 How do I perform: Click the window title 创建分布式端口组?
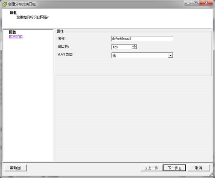(x=22, y=4)
